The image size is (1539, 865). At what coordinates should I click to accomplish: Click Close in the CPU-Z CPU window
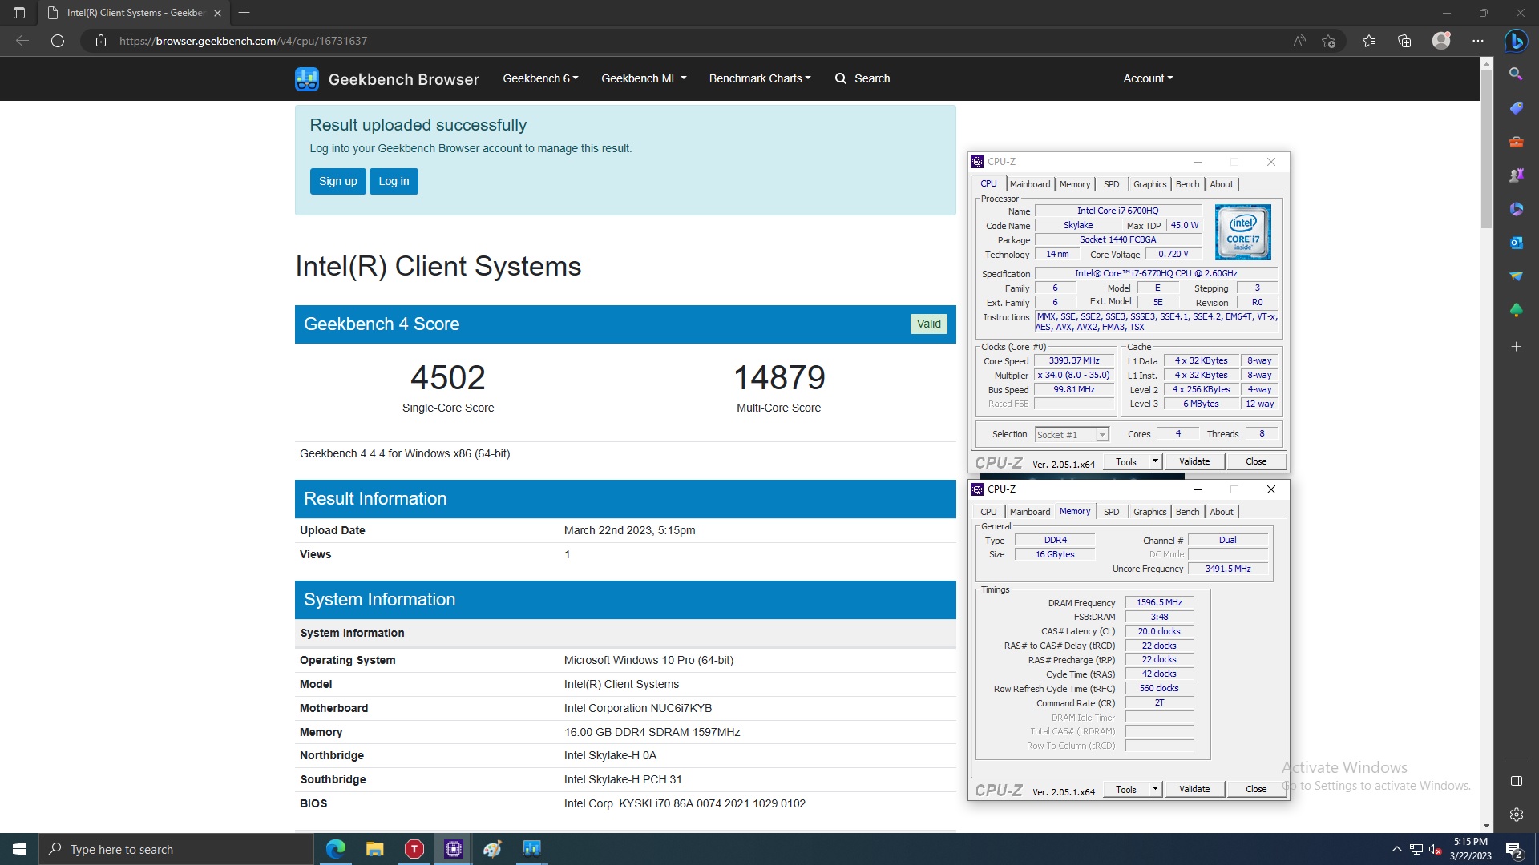[x=1256, y=462]
